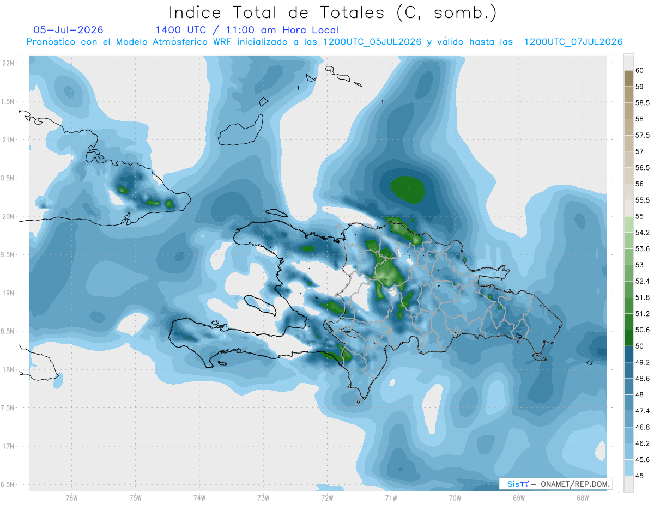Click the pale green swatch between 54.2 and 55
Image resolution: width=654 pixels, height=505 pixels.
(628, 224)
